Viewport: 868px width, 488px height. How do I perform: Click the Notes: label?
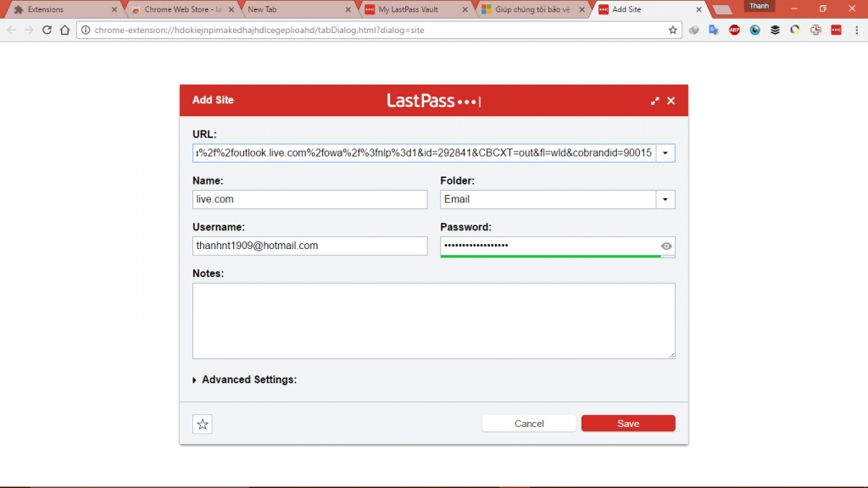tap(209, 274)
